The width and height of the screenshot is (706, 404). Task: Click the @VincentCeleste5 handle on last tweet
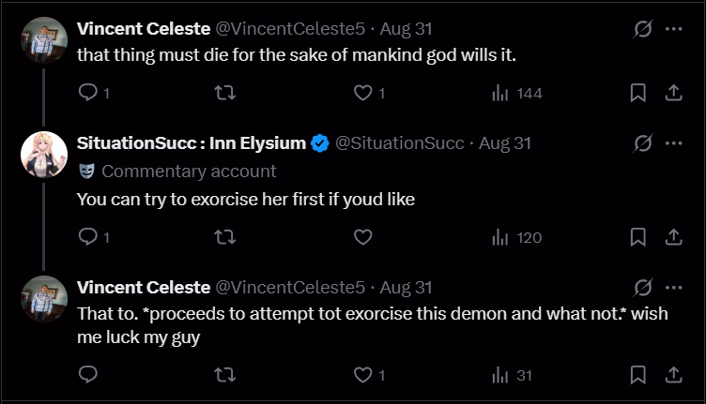pyautogui.click(x=290, y=287)
